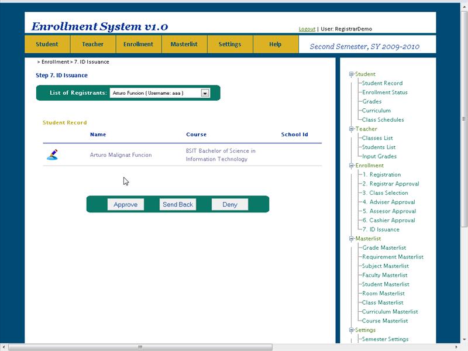Go to 3. Class Selection step
This screenshot has width=468, height=351.
tap(386, 193)
